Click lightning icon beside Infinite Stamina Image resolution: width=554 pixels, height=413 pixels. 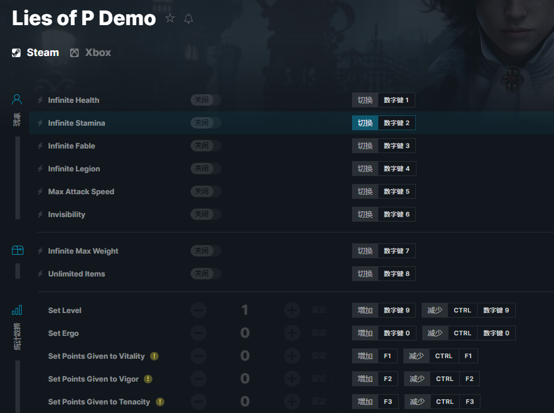pyautogui.click(x=41, y=123)
